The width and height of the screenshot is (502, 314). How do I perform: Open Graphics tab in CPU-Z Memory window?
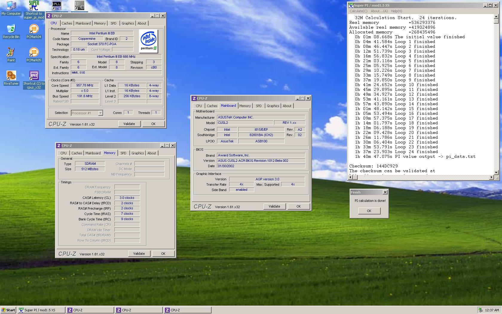[x=138, y=153]
